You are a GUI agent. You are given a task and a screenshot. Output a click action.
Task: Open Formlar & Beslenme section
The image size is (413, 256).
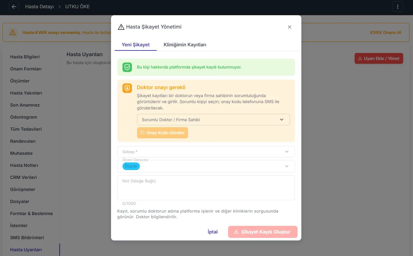point(31,213)
